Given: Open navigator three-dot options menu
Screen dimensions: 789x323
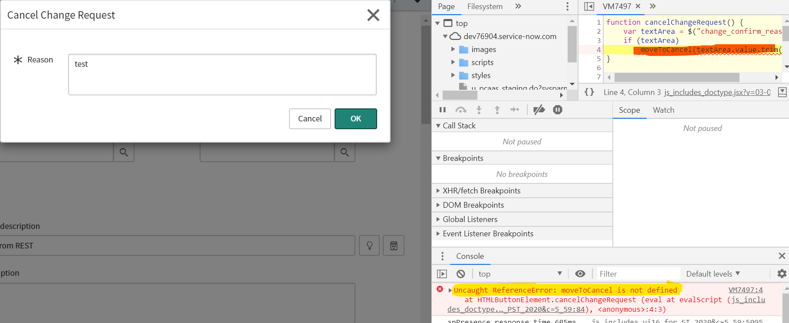Looking at the screenshot, I should tap(567, 7).
